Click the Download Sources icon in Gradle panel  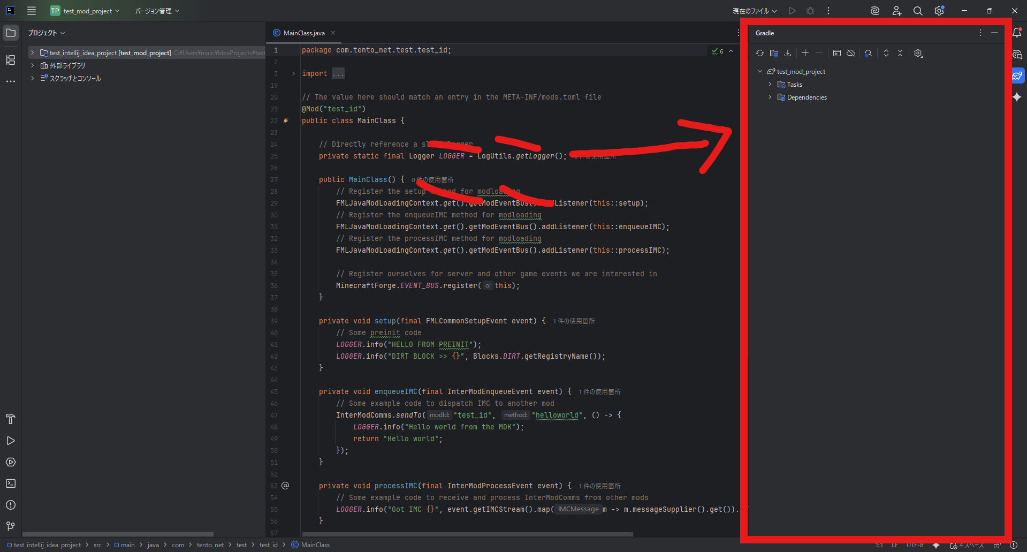788,53
